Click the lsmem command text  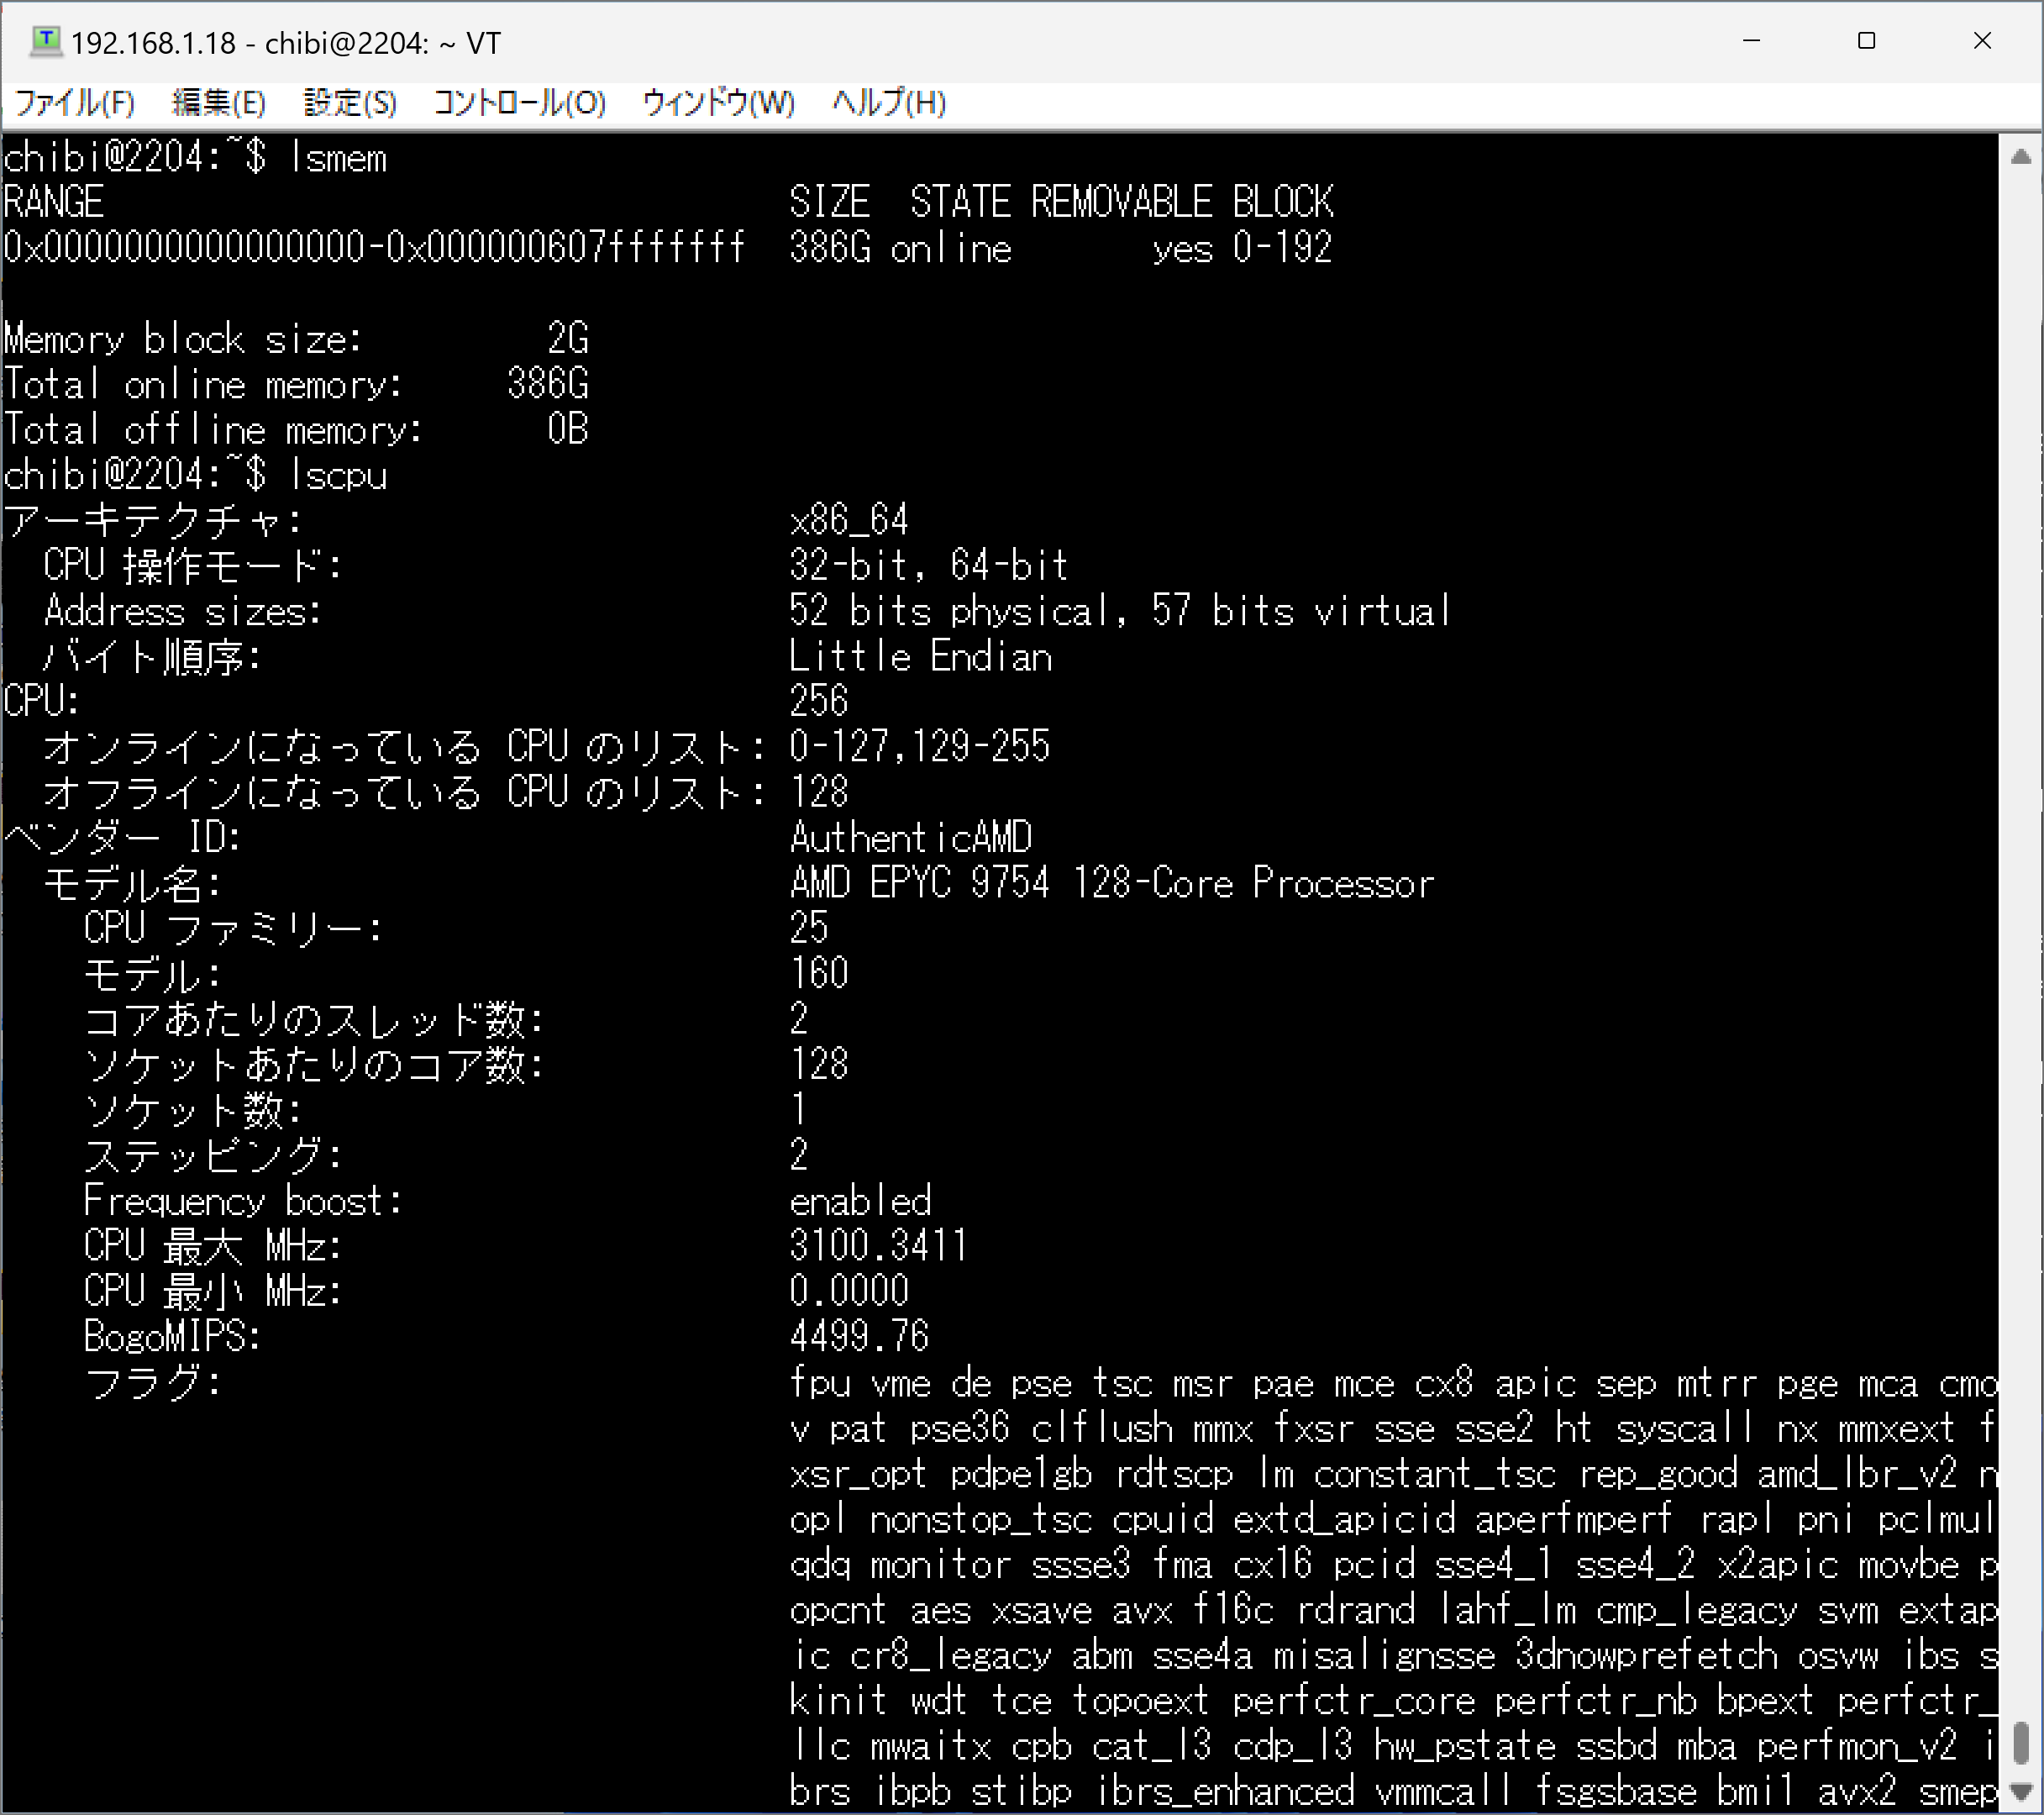tap(338, 158)
